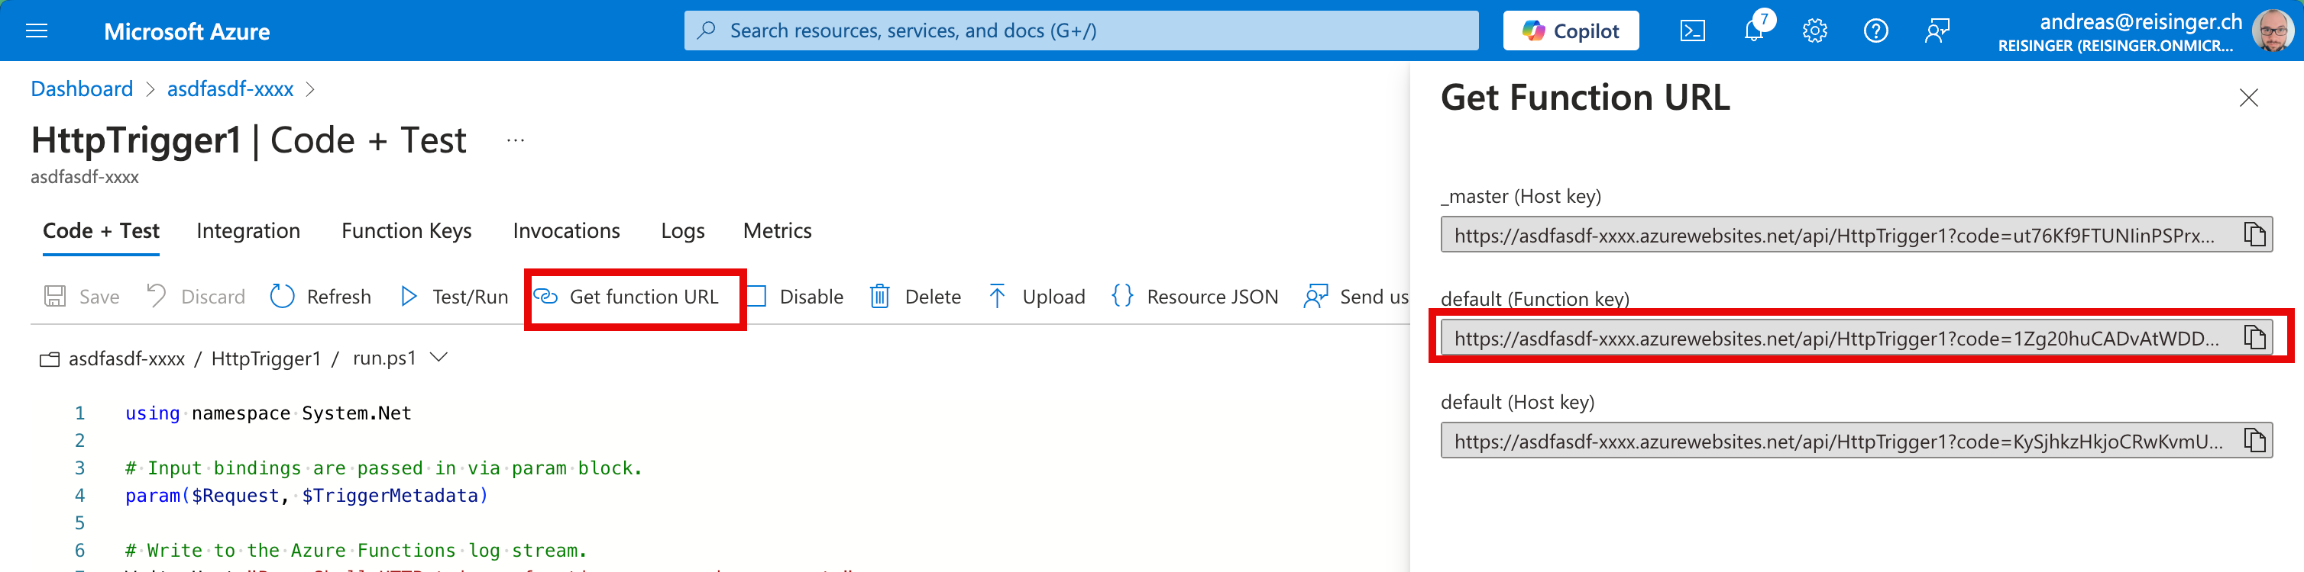Open Copilot
Viewport: 2304px width, 572px height.
point(1570,31)
